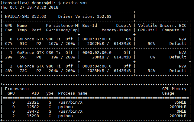Screen dimensions: 194x122
Task: Click the 'Pwr:Usage/Cap' column header
Action: click(x=62, y=30)
